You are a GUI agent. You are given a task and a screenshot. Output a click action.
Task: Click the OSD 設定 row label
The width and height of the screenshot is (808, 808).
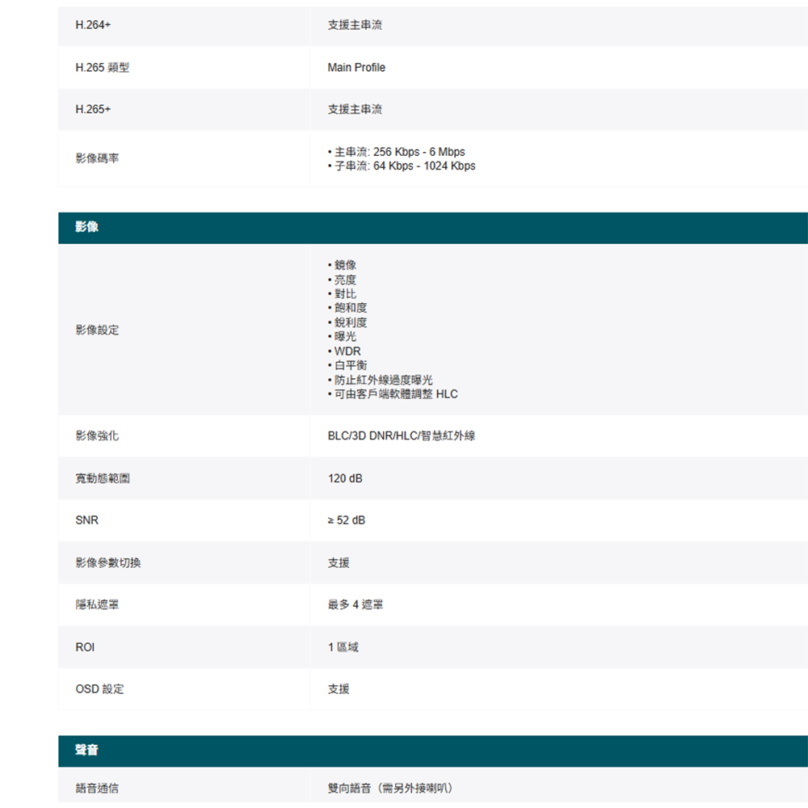(x=100, y=689)
